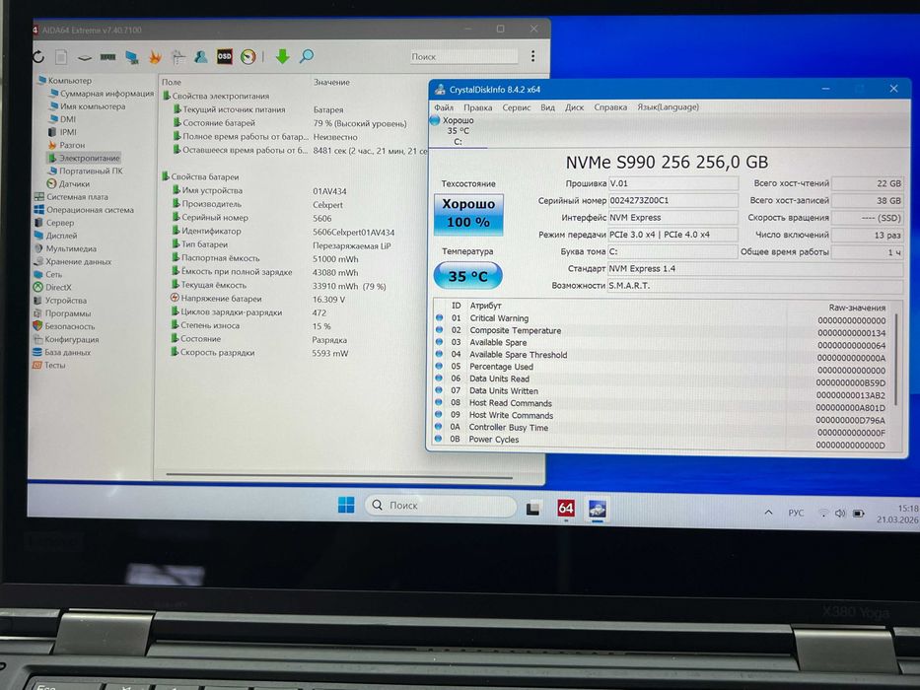This screenshot has height=690, width=920.
Task: Click the AIDA64 search field
Action: pos(463,56)
